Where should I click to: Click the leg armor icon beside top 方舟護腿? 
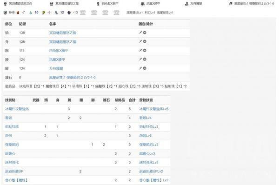[x=186, y=4]
